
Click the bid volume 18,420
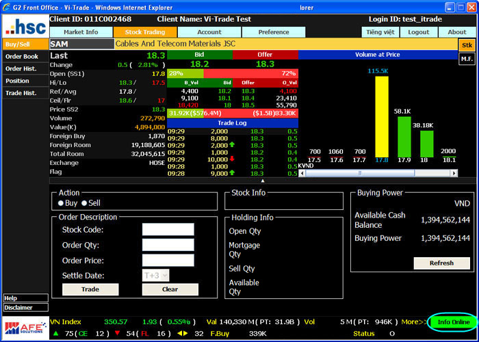click(x=188, y=105)
